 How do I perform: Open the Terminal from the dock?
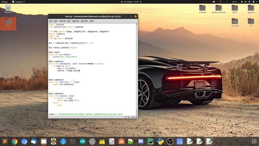[x=73, y=142]
